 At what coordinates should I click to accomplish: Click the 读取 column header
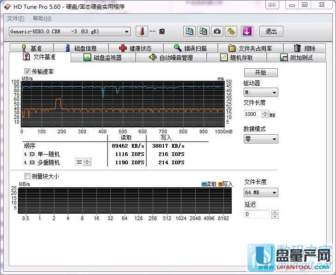126,137
